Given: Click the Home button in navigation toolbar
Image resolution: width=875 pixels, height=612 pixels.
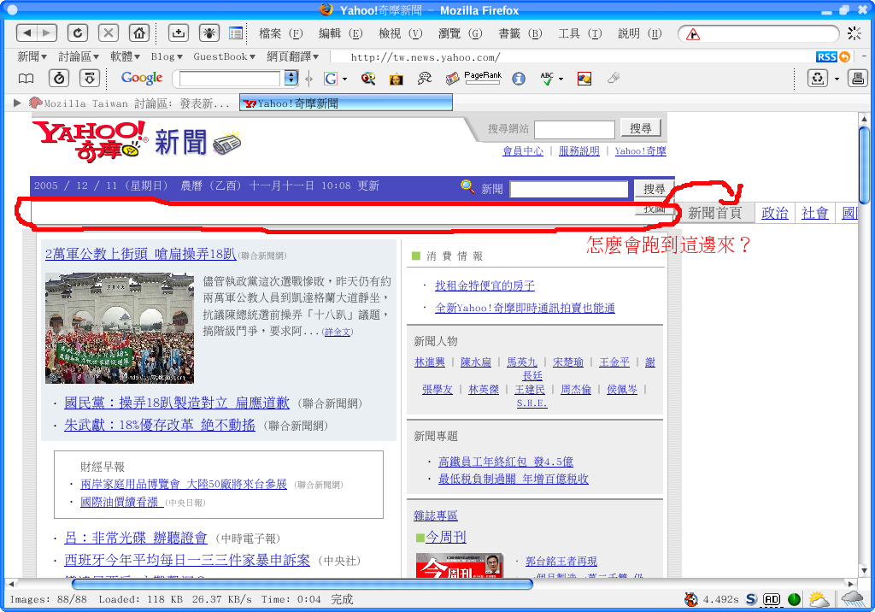Looking at the screenshot, I should coord(139,33).
